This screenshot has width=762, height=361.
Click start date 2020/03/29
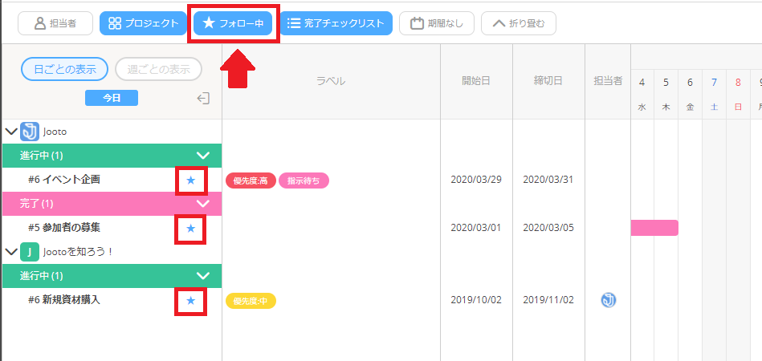click(x=476, y=180)
